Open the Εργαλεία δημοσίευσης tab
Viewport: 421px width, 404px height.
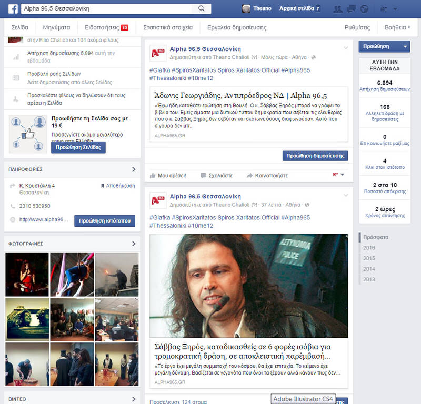(237, 27)
